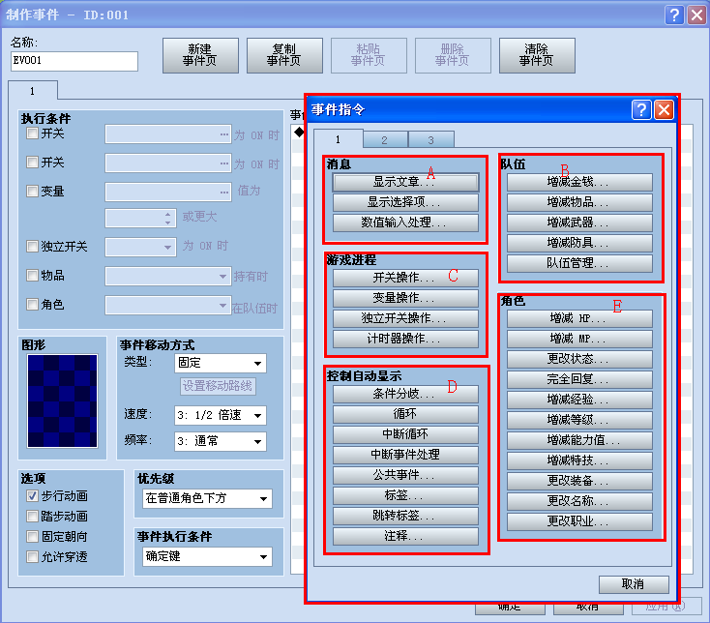
Task: Click 中断事件处理 command button
Action: [405, 455]
